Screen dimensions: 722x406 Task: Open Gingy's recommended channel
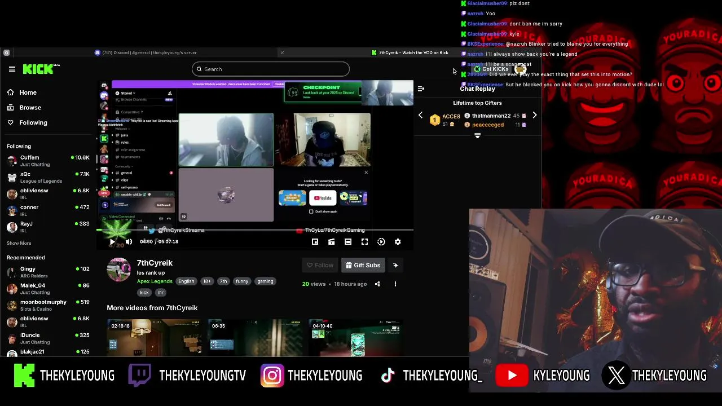coord(48,272)
